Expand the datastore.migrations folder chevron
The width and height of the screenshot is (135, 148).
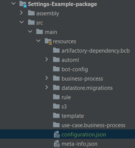pyautogui.click(x=47, y=87)
